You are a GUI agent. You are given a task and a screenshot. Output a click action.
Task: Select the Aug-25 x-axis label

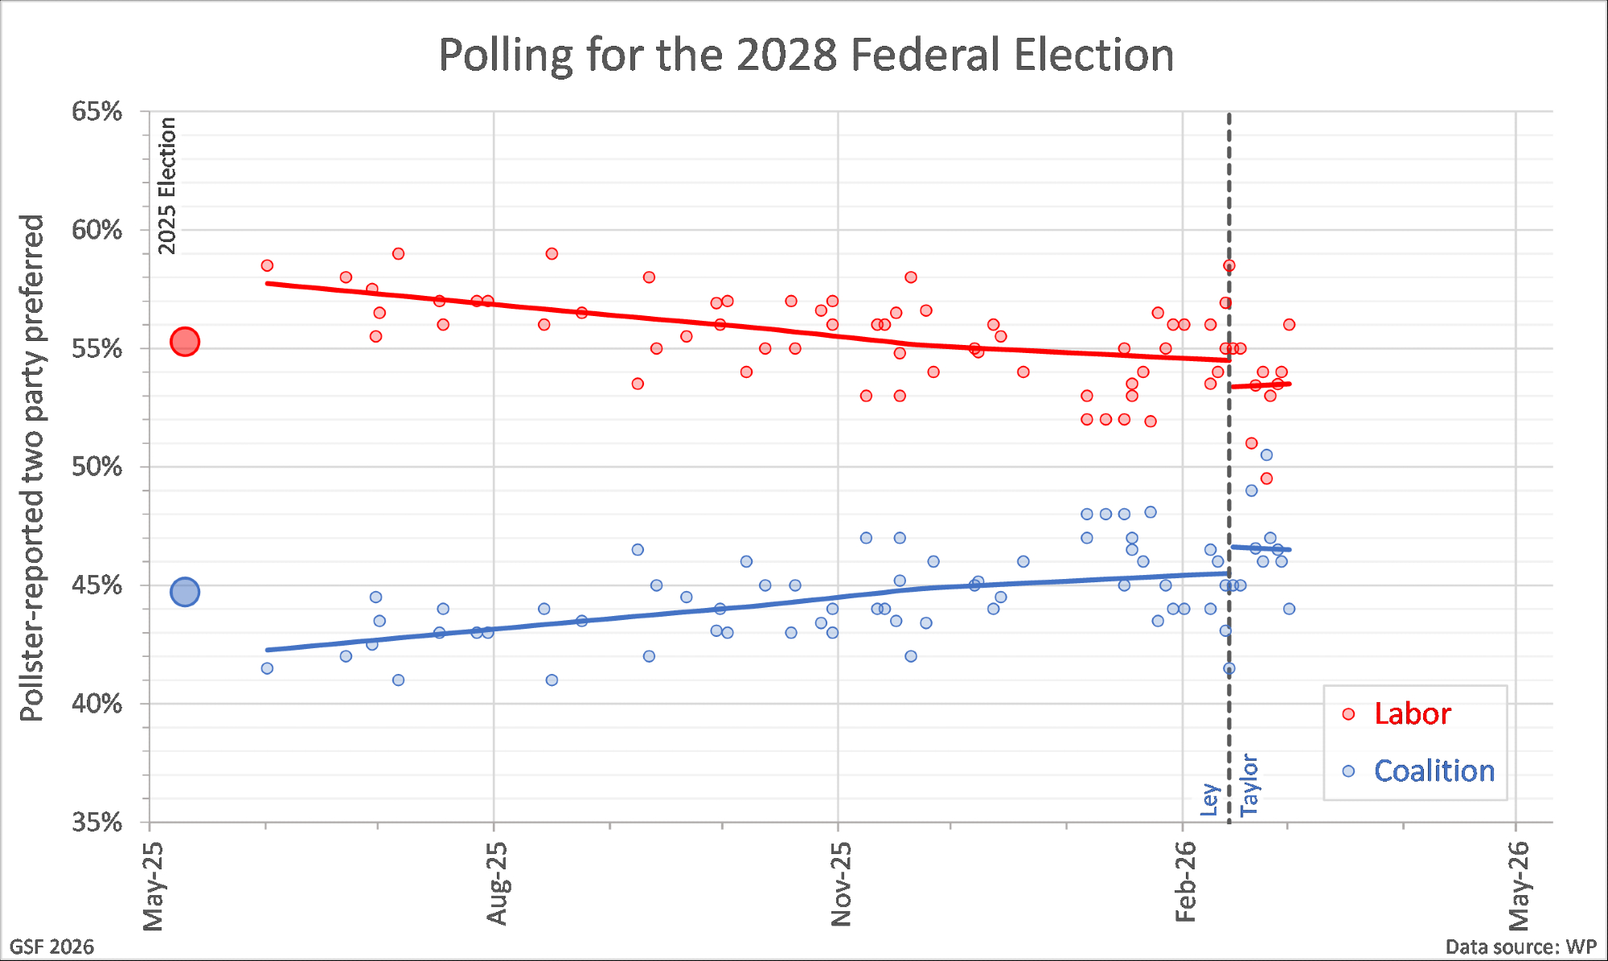(498, 883)
